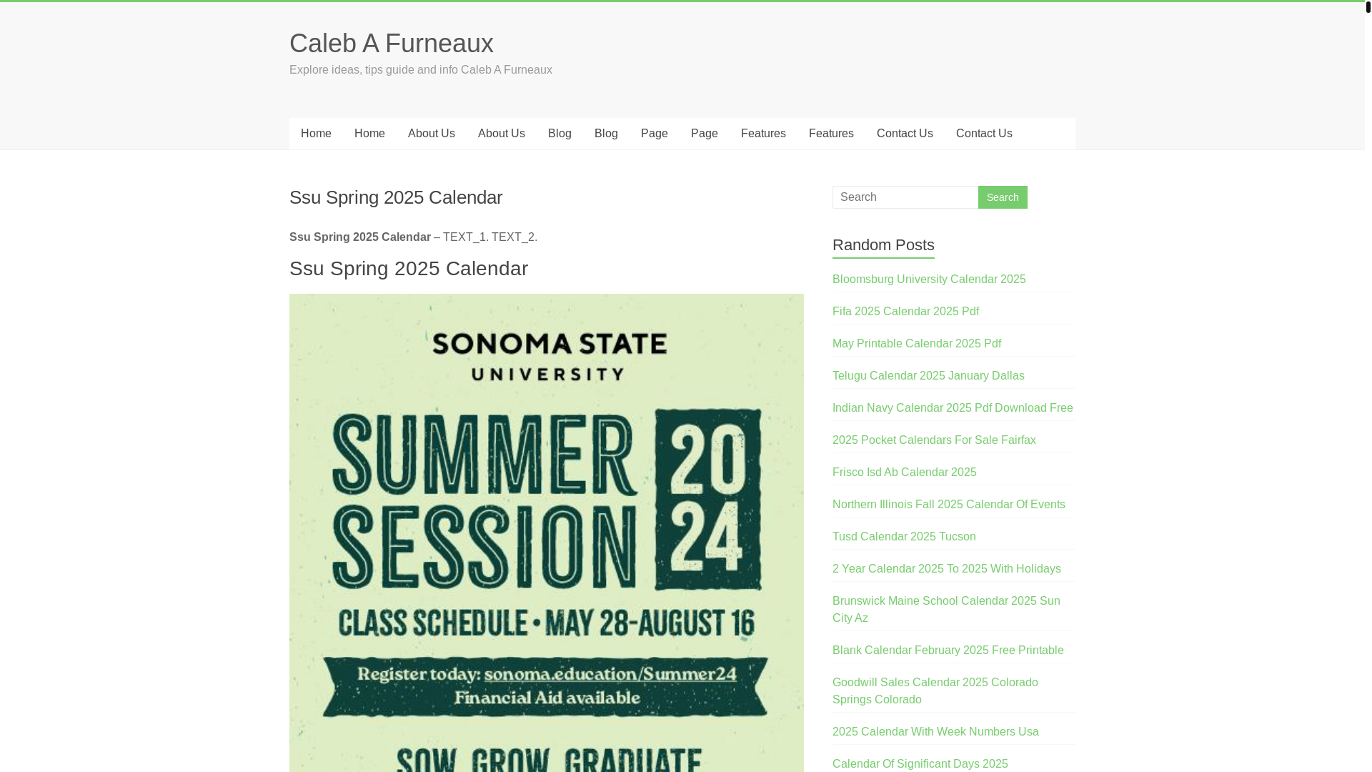Open Bloomsburg University Calendar 2025 post
Image resolution: width=1372 pixels, height=772 pixels.
click(x=929, y=279)
